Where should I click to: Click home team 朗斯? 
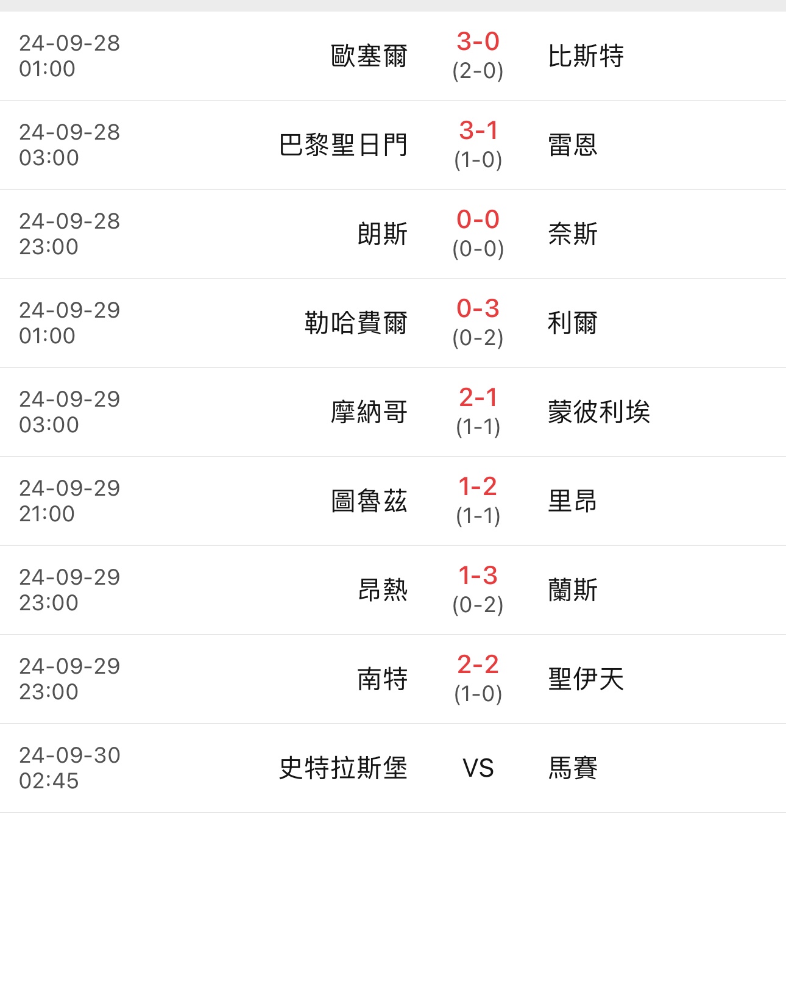(382, 234)
